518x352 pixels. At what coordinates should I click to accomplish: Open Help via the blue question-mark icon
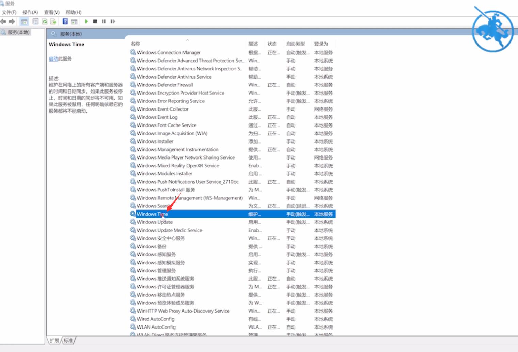pos(65,21)
